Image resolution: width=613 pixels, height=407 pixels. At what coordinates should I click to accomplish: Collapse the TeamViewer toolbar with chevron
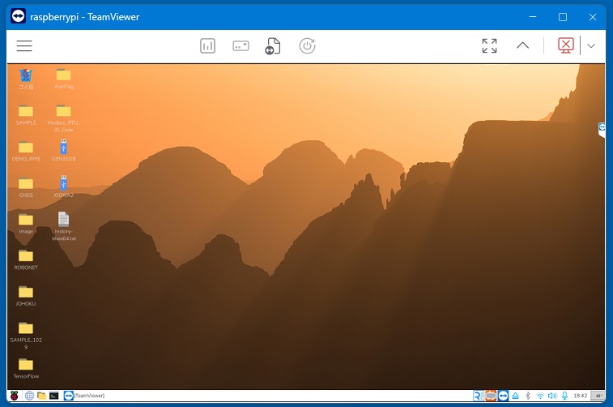click(x=522, y=46)
